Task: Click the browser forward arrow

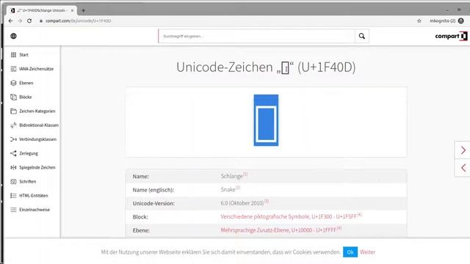Action: click(x=20, y=21)
